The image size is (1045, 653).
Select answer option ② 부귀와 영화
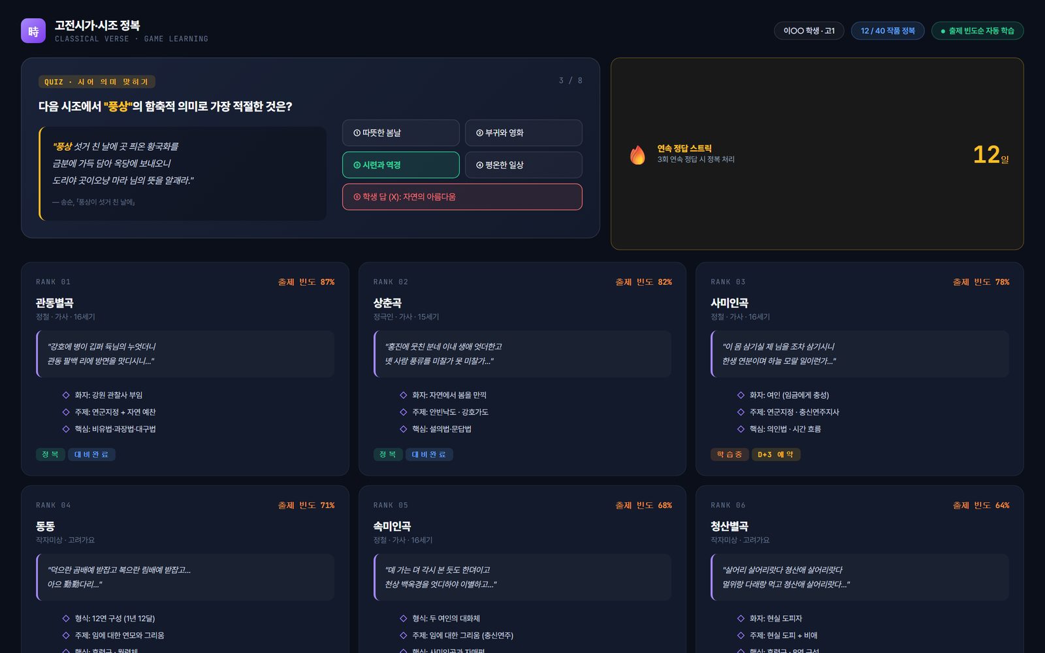(523, 133)
